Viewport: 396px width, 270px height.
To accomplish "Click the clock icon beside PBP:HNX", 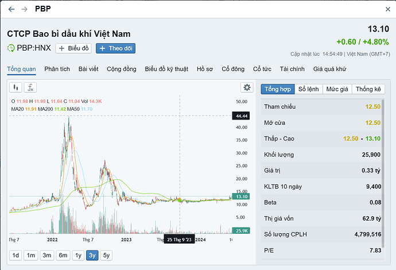I will [x=11, y=48].
